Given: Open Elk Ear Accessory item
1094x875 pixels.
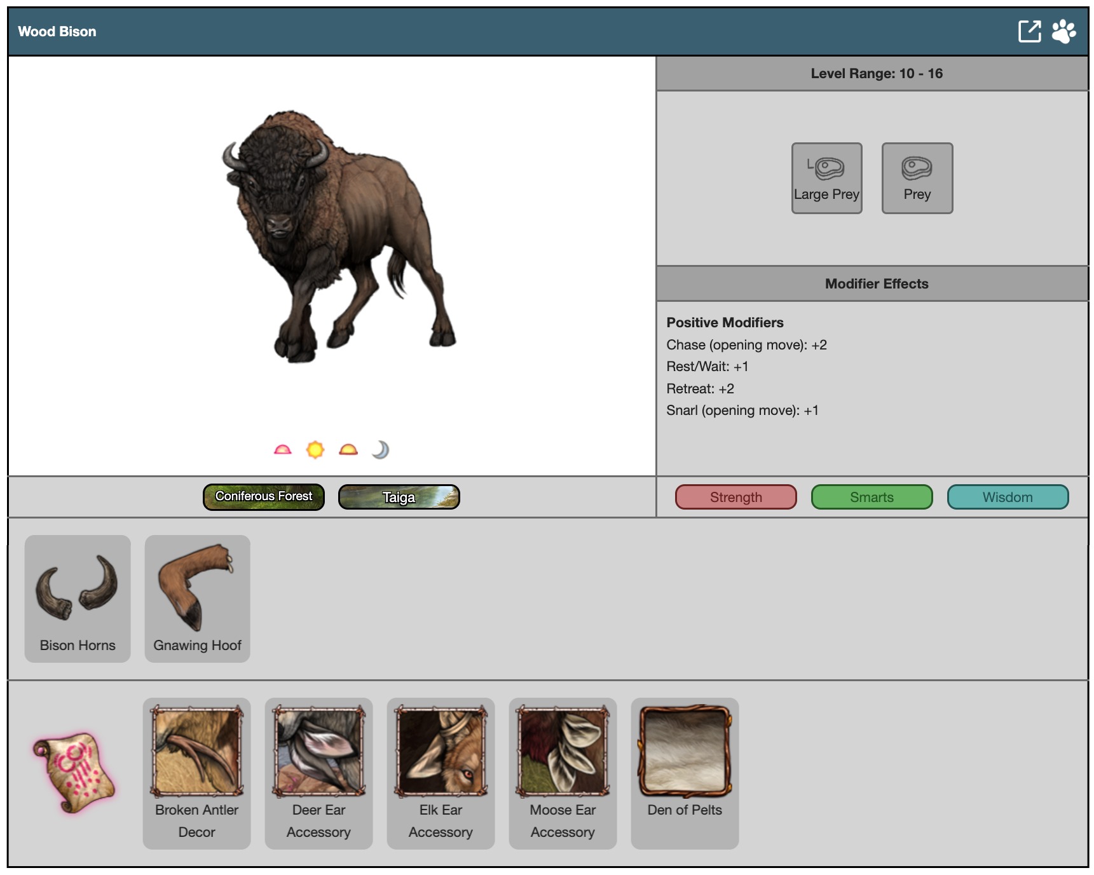Looking at the screenshot, I should click(441, 773).
